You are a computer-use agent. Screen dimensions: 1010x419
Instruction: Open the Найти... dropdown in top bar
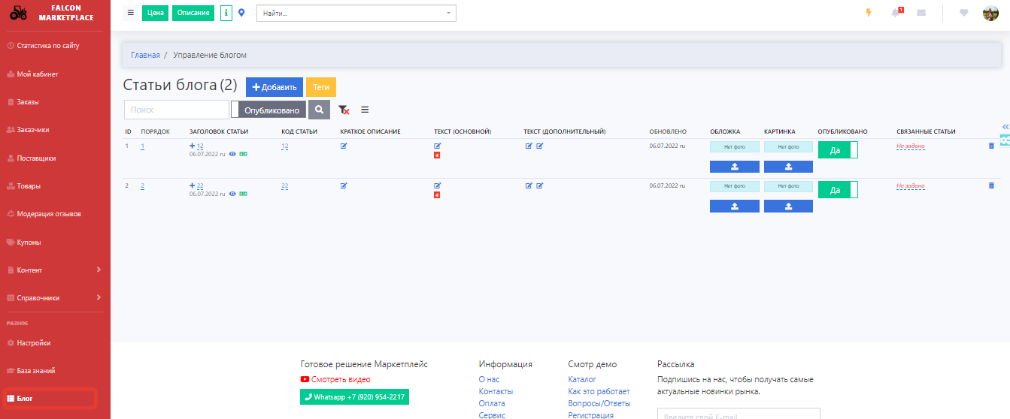coord(356,13)
